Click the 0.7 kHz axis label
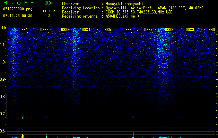 (x=3, y=114)
